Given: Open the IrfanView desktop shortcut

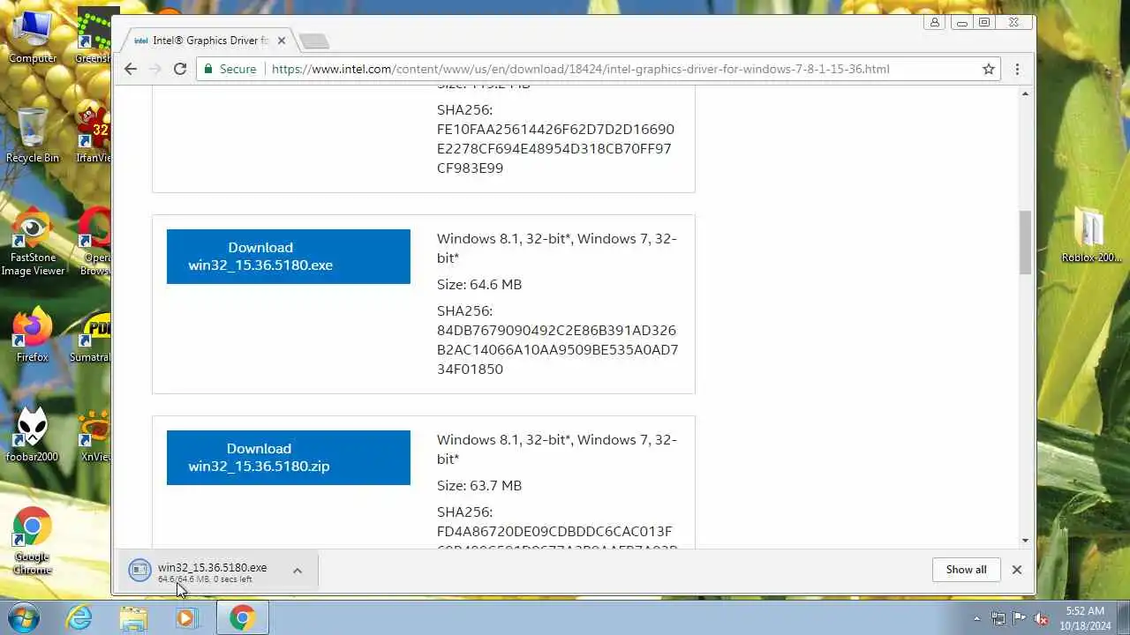Looking at the screenshot, I should click(x=93, y=135).
